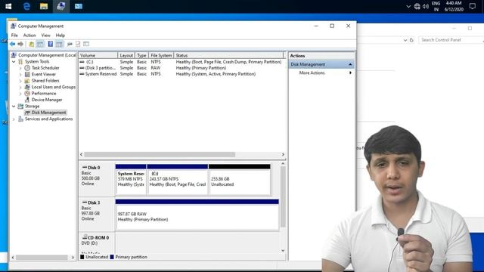Collapse the Storage tree node
Image resolution: width=484 pixels, height=272 pixels.
tap(14, 106)
